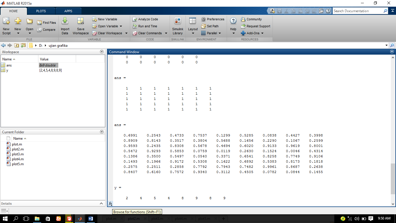
Task: Launch the Find Files tool
Action: [46, 23]
